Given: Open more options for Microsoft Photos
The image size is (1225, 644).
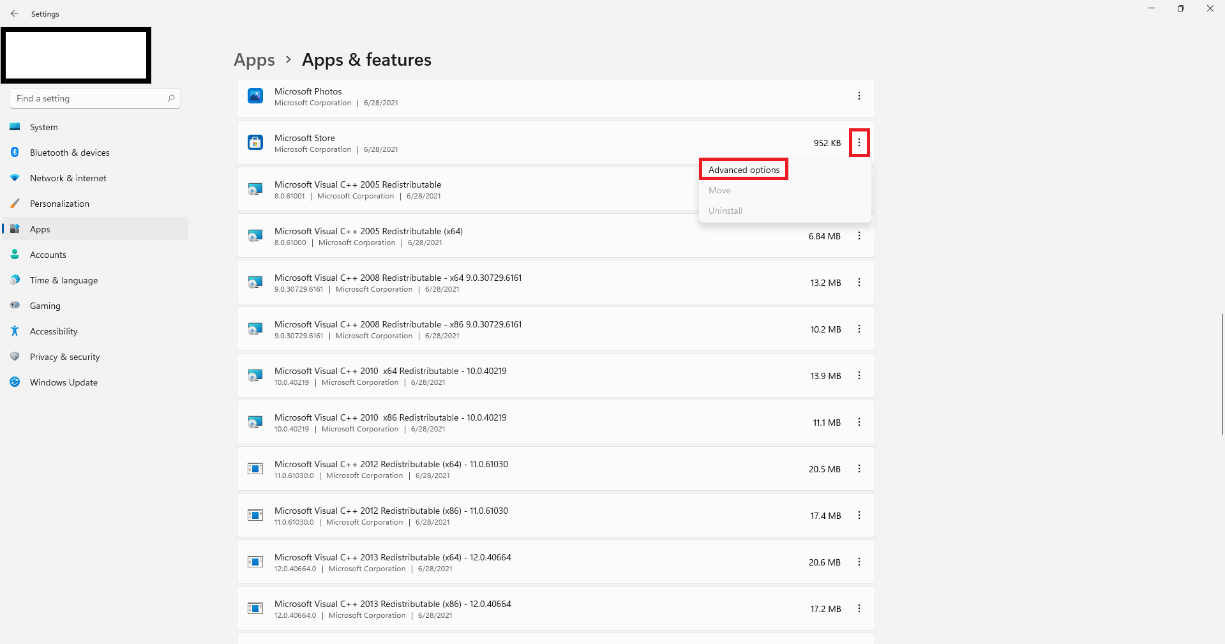Looking at the screenshot, I should point(859,96).
